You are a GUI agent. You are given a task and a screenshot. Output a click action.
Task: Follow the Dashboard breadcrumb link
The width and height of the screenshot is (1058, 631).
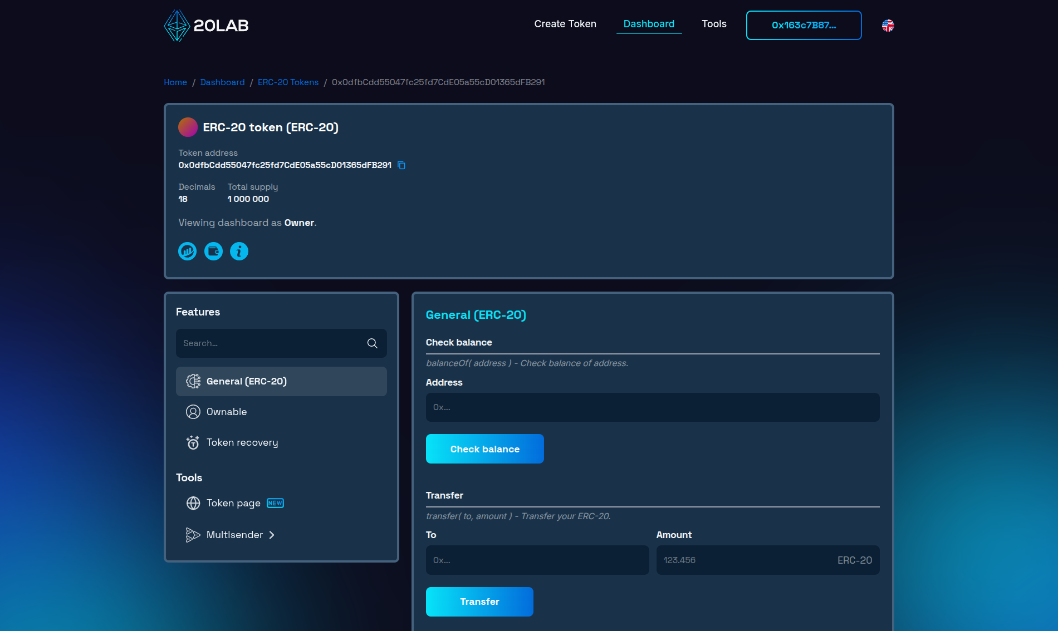[x=222, y=82]
